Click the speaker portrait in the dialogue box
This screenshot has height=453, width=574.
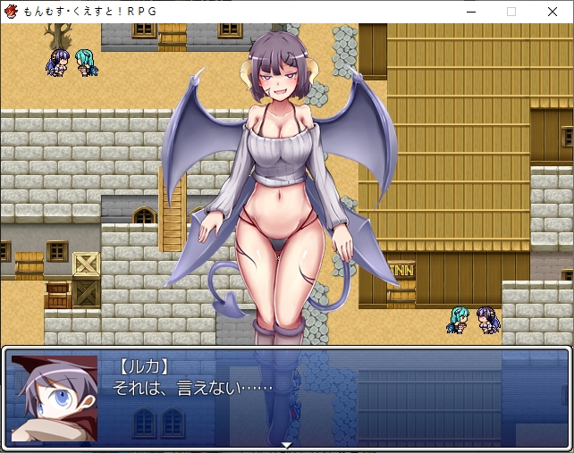pyautogui.click(x=55, y=398)
